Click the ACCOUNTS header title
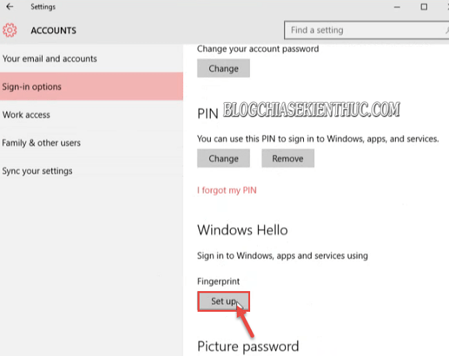Screen dimensions: 449x356 click(54, 30)
